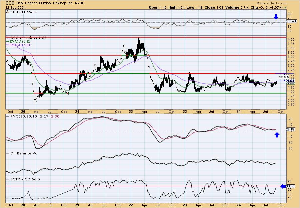Select the EMA(43) 1.53 legend text
This screenshot has width=300, height=208.
pyautogui.click(x=20, y=45)
